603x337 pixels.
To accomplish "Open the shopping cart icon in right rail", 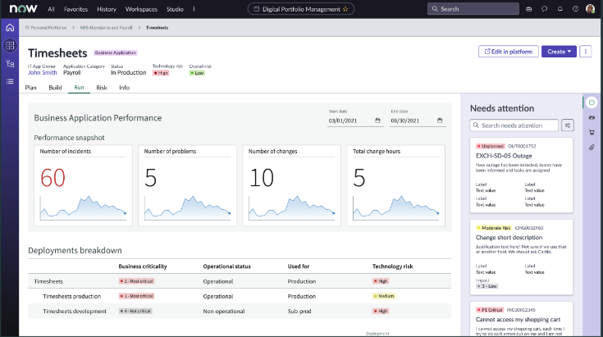I will pyautogui.click(x=592, y=132).
